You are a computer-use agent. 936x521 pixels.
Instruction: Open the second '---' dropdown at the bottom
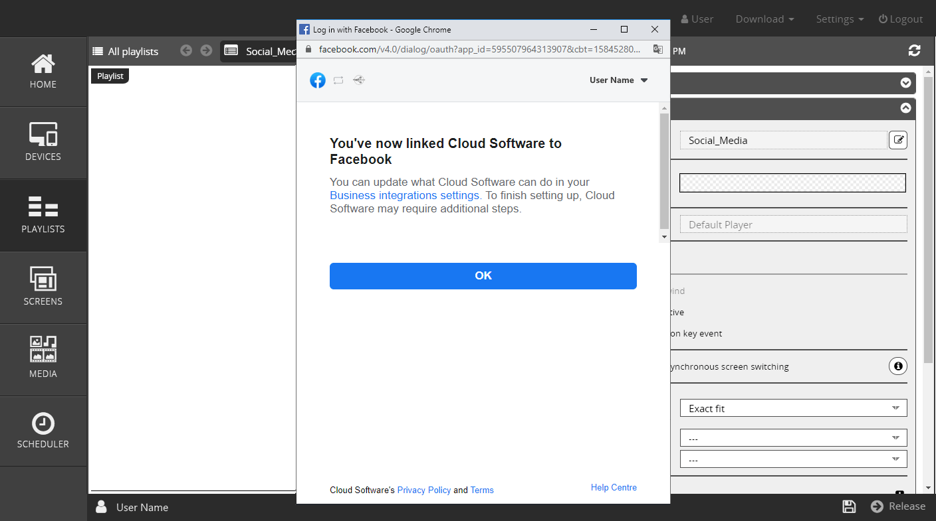pyautogui.click(x=793, y=459)
